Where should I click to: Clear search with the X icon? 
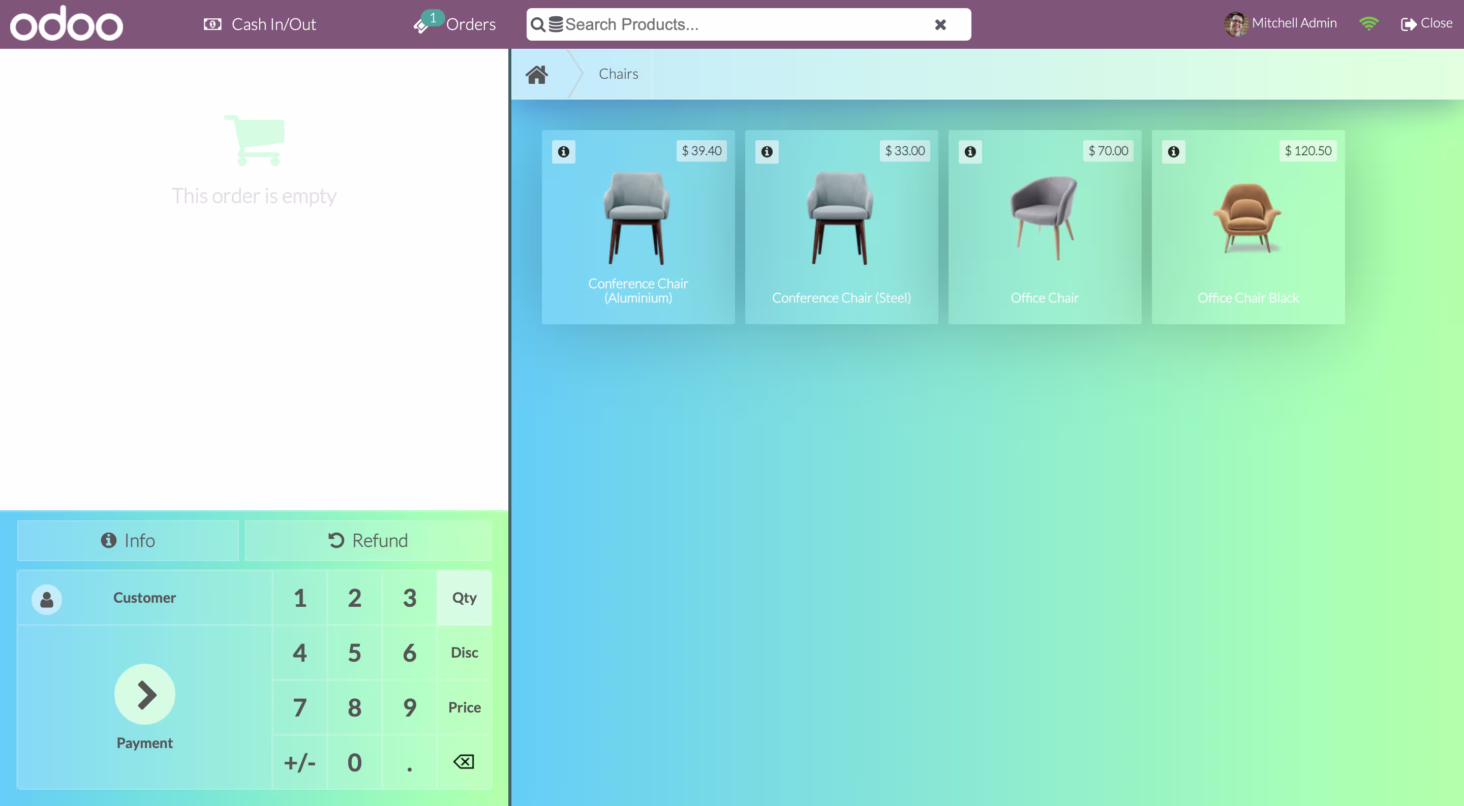(x=940, y=24)
